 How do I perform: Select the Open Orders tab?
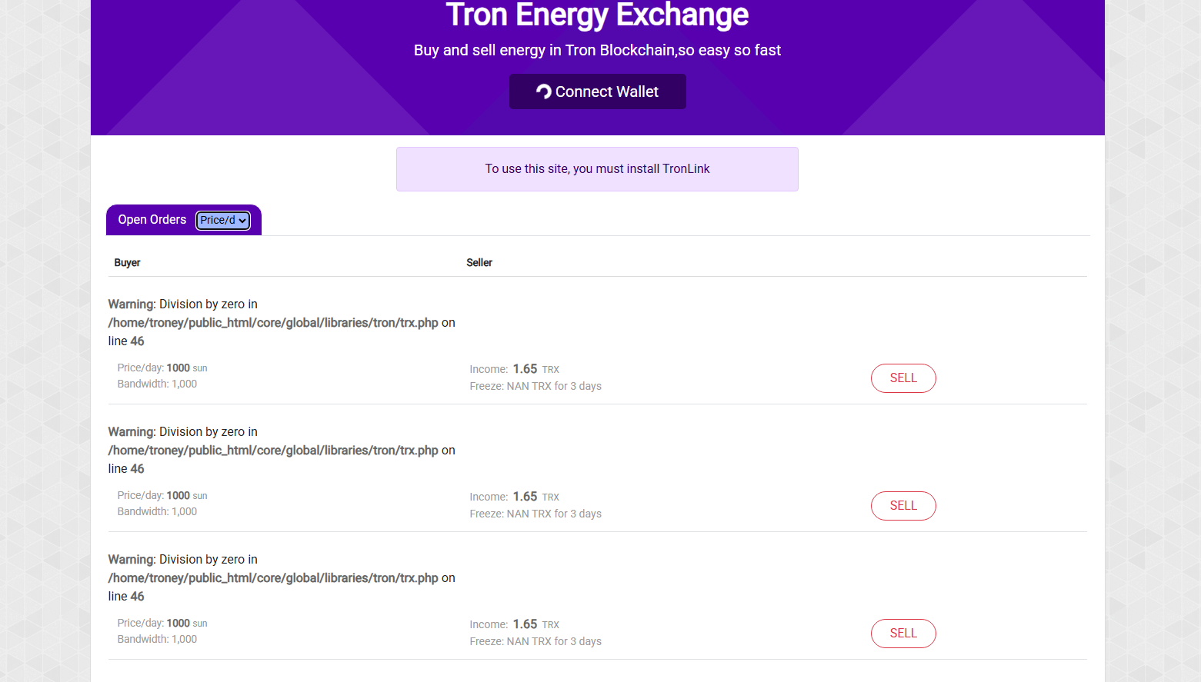pos(152,220)
